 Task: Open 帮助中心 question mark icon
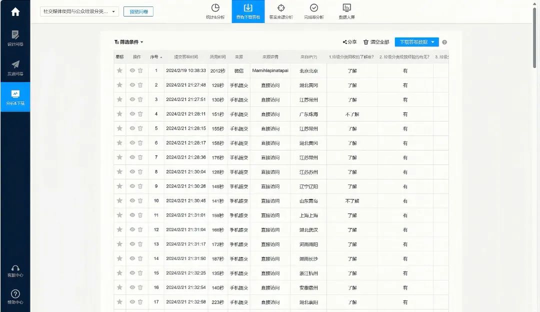tap(15, 296)
